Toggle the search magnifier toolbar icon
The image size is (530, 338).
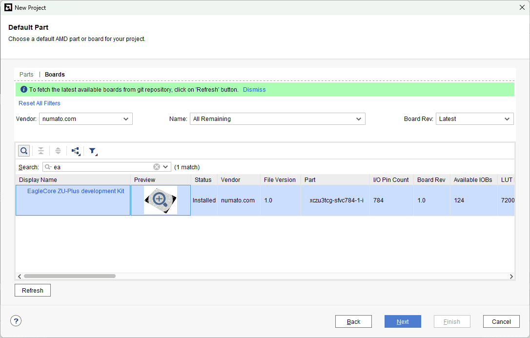tap(24, 151)
